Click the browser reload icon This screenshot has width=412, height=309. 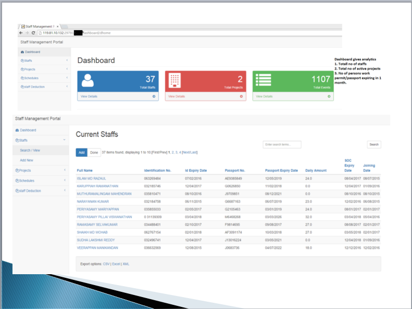click(33, 33)
